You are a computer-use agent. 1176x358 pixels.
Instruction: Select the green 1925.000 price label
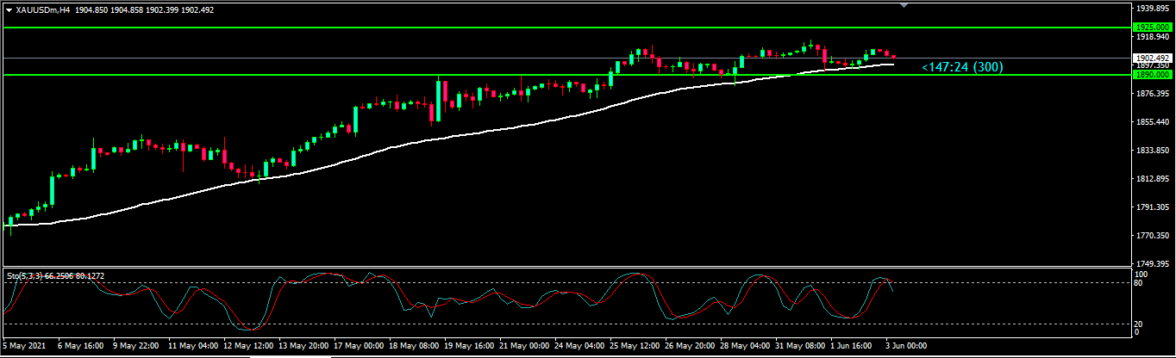click(x=1151, y=28)
